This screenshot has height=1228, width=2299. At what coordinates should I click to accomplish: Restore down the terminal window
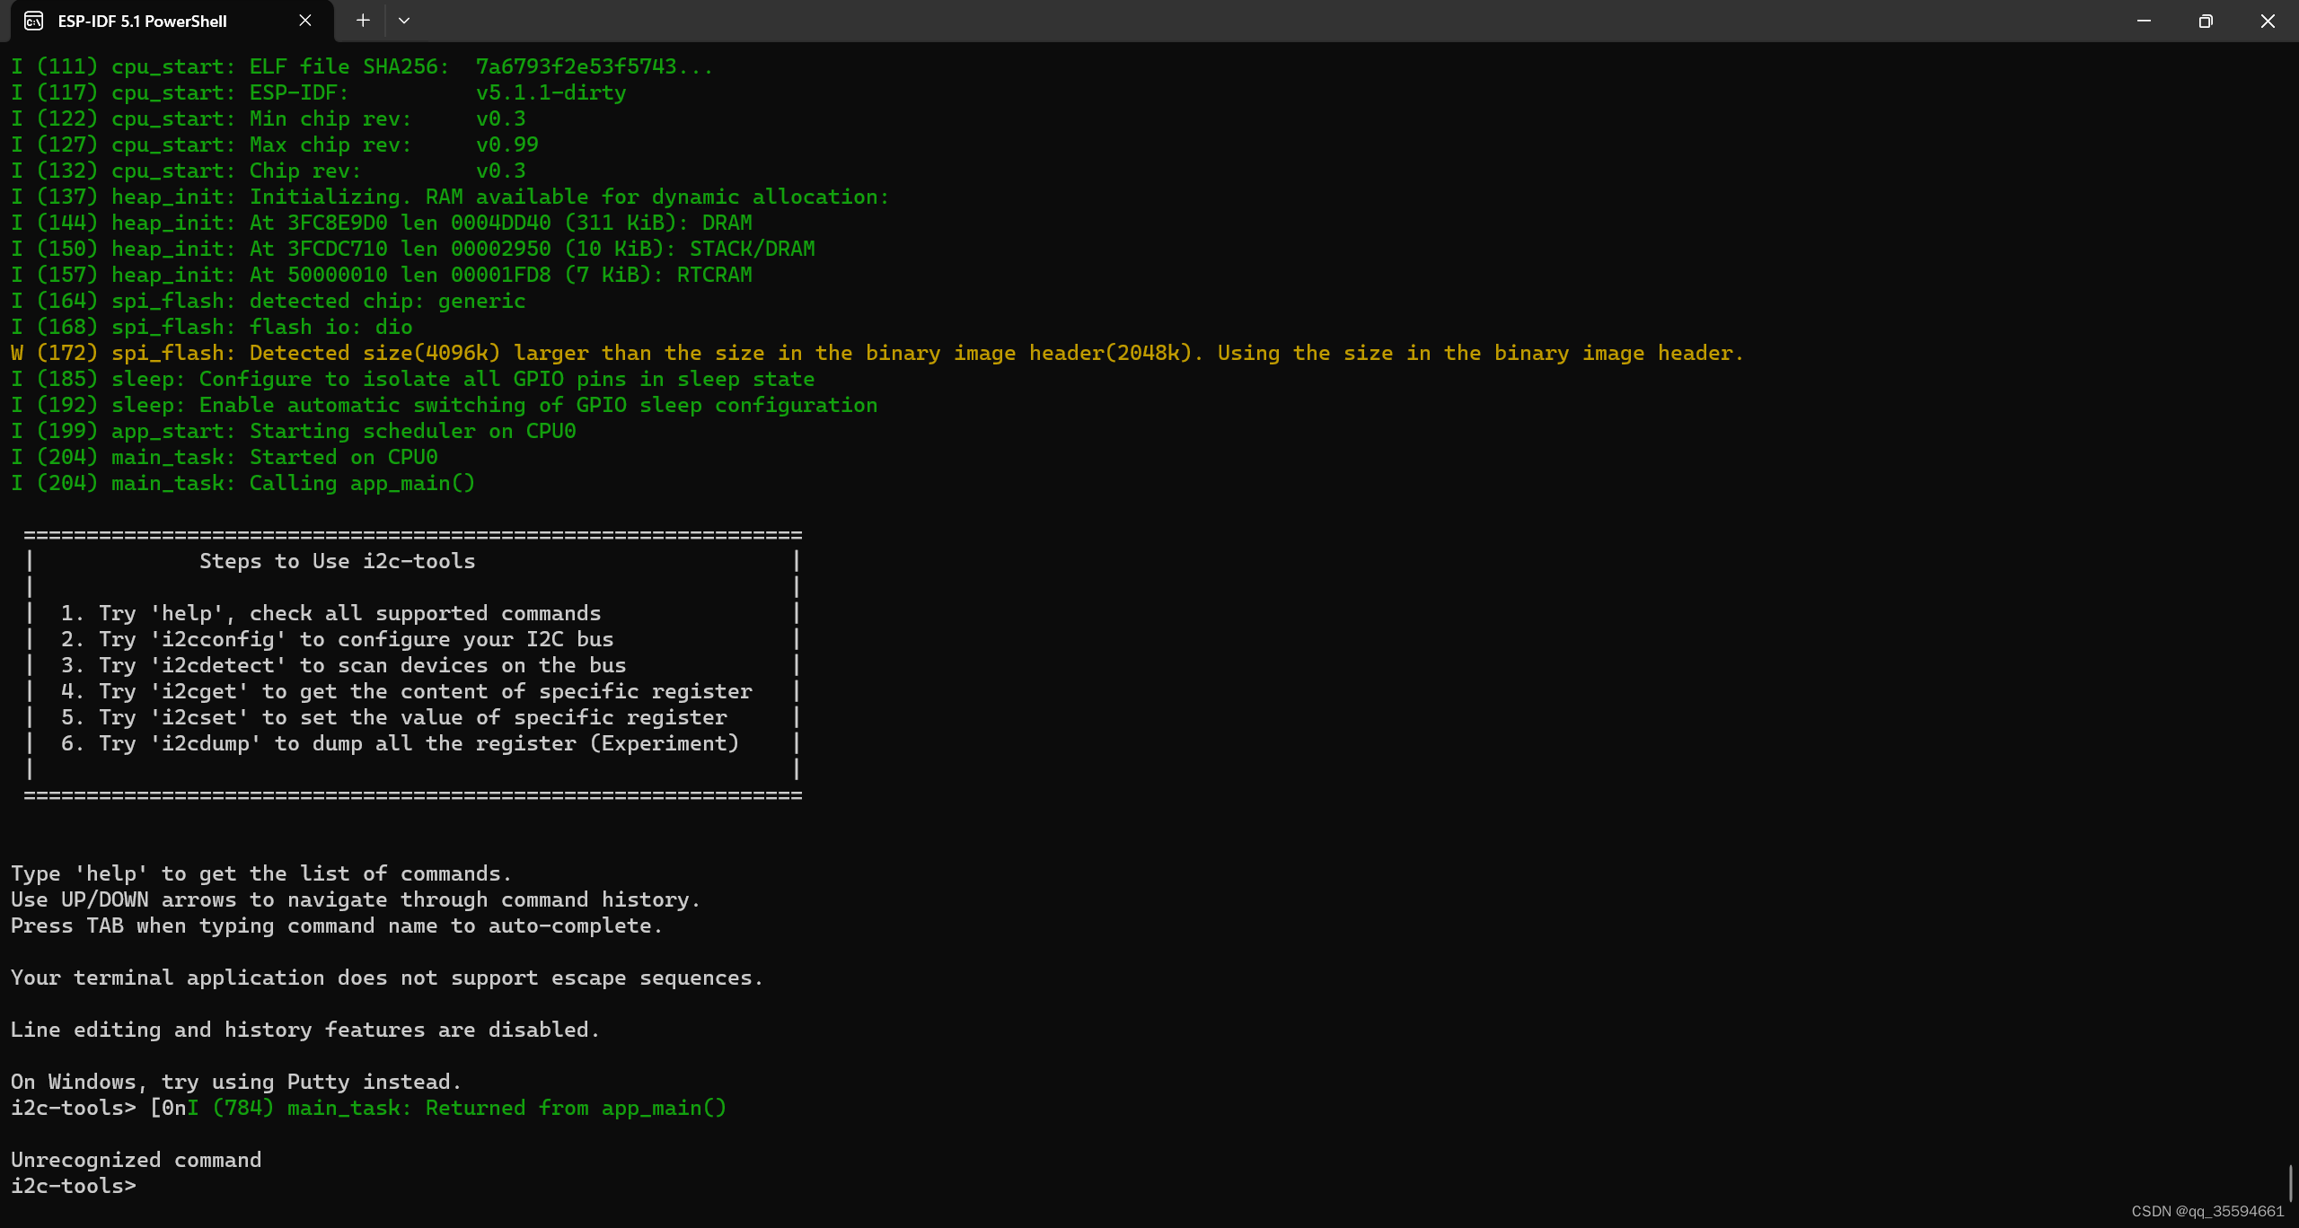click(x=2206, y=21)
